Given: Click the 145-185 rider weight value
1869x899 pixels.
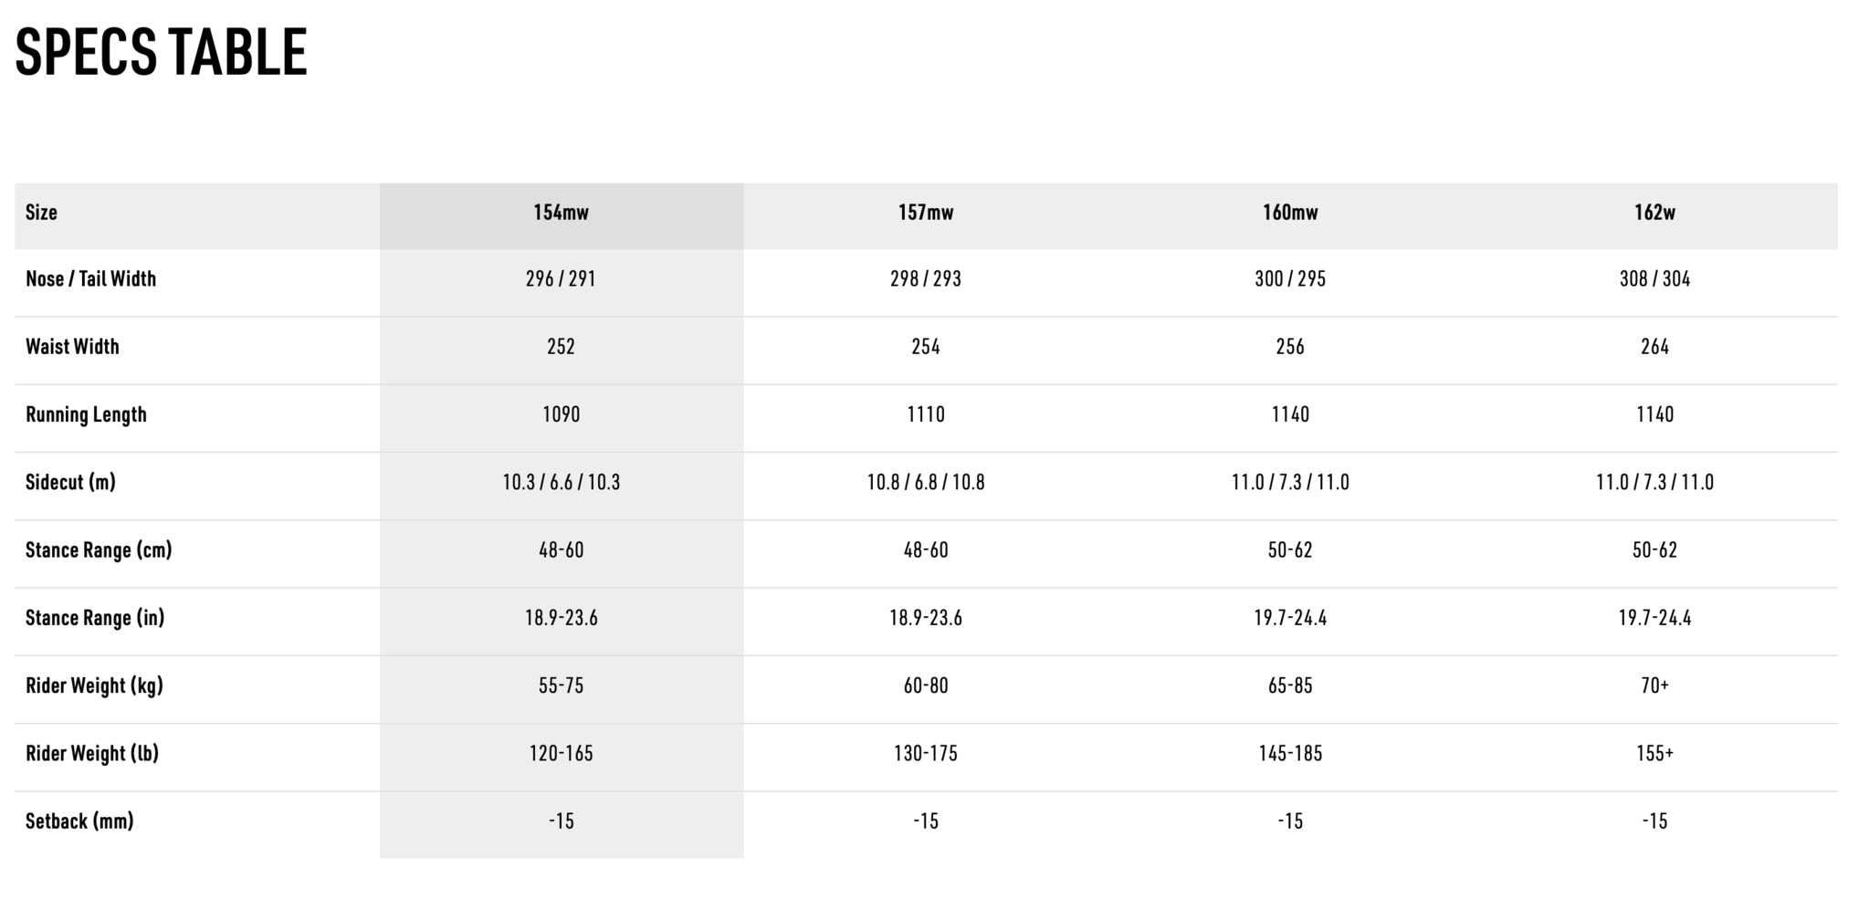Looking at the screenshot, I should [1290, 754].
